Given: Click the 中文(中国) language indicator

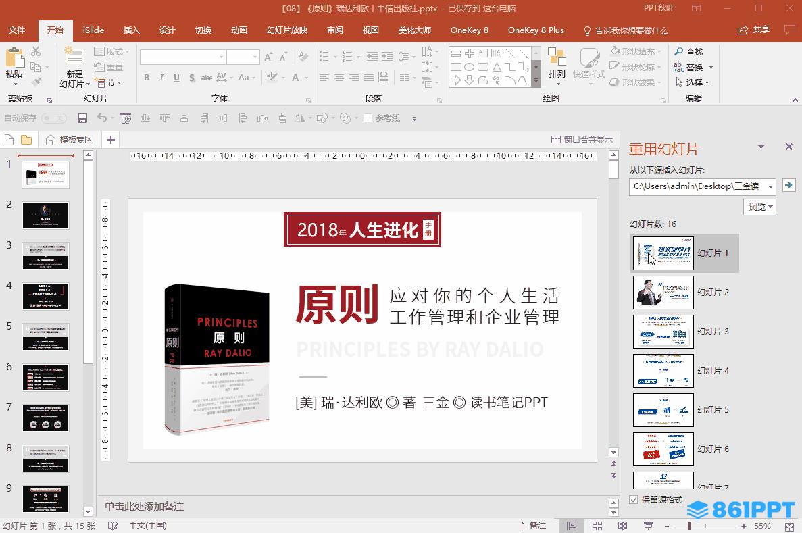Looking at the screenshot, I should point(147,526).
